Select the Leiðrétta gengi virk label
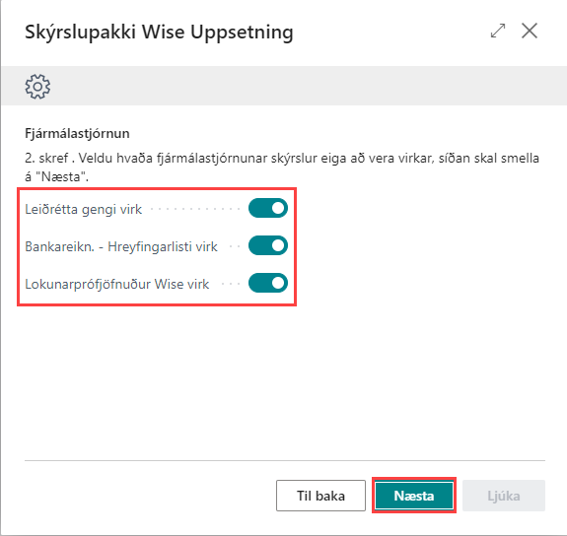 coord(83,209)
